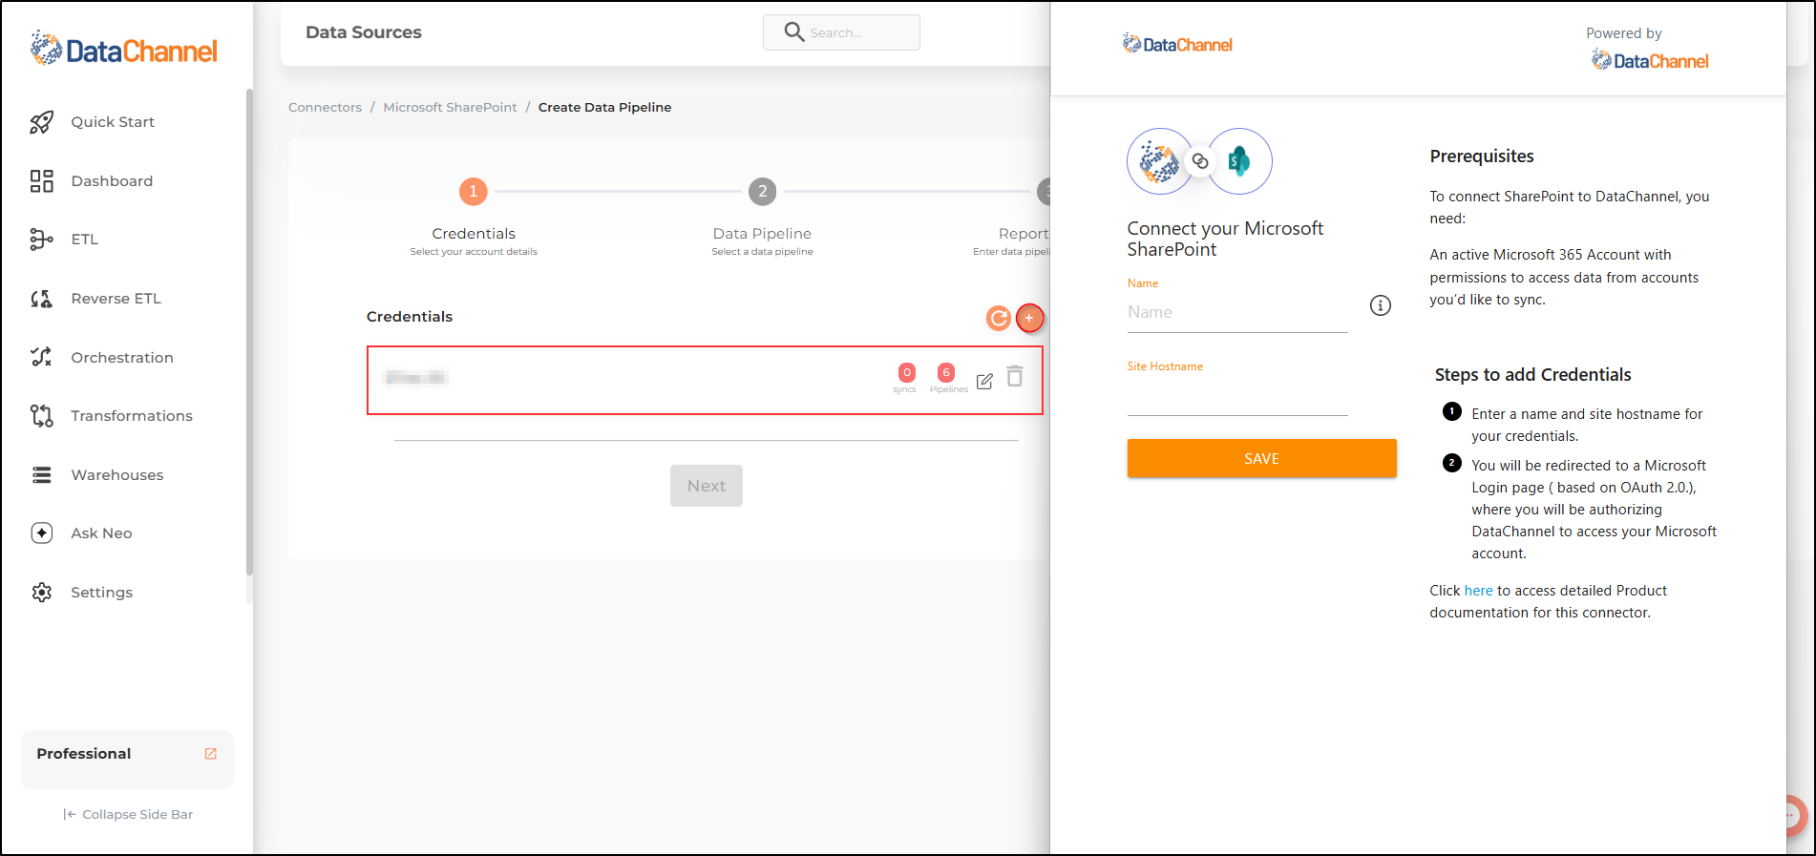Screen dimensions: 1816x856
Task: Go to Quick Start menu item
Action: (113, 122)
